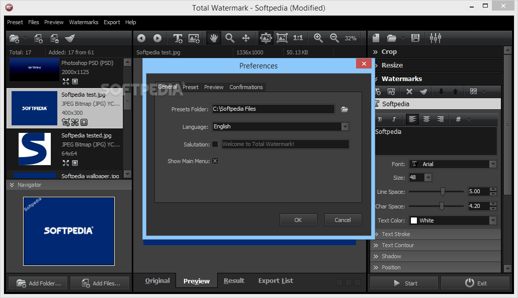Open the dropdown arrow beside the # symbol
The width and height of the screenshot is (518, 298).
coord(469,119)
